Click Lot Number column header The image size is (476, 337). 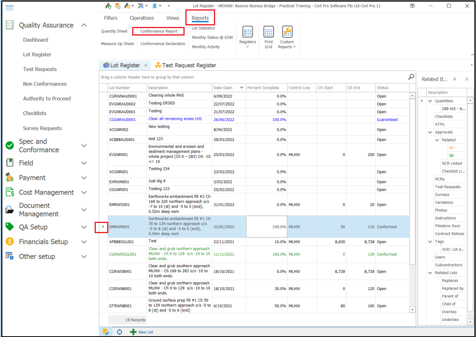[x=127, y=88]
